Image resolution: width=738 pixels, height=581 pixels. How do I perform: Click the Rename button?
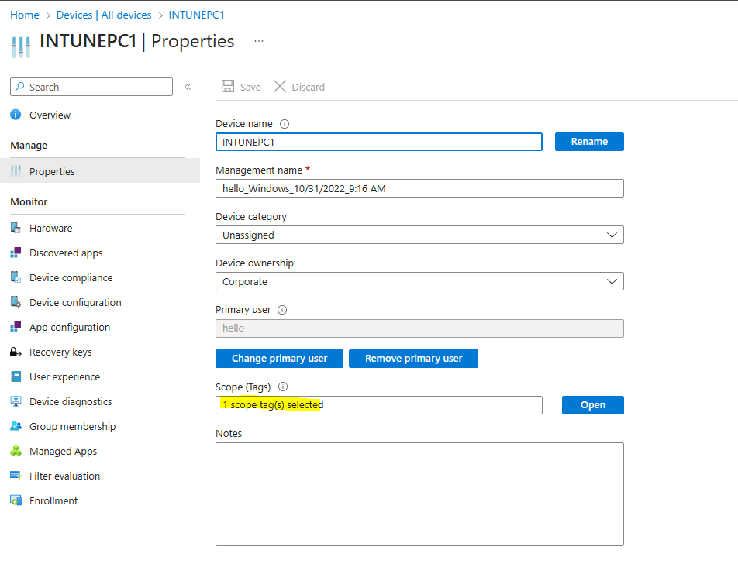pos(589,142)
